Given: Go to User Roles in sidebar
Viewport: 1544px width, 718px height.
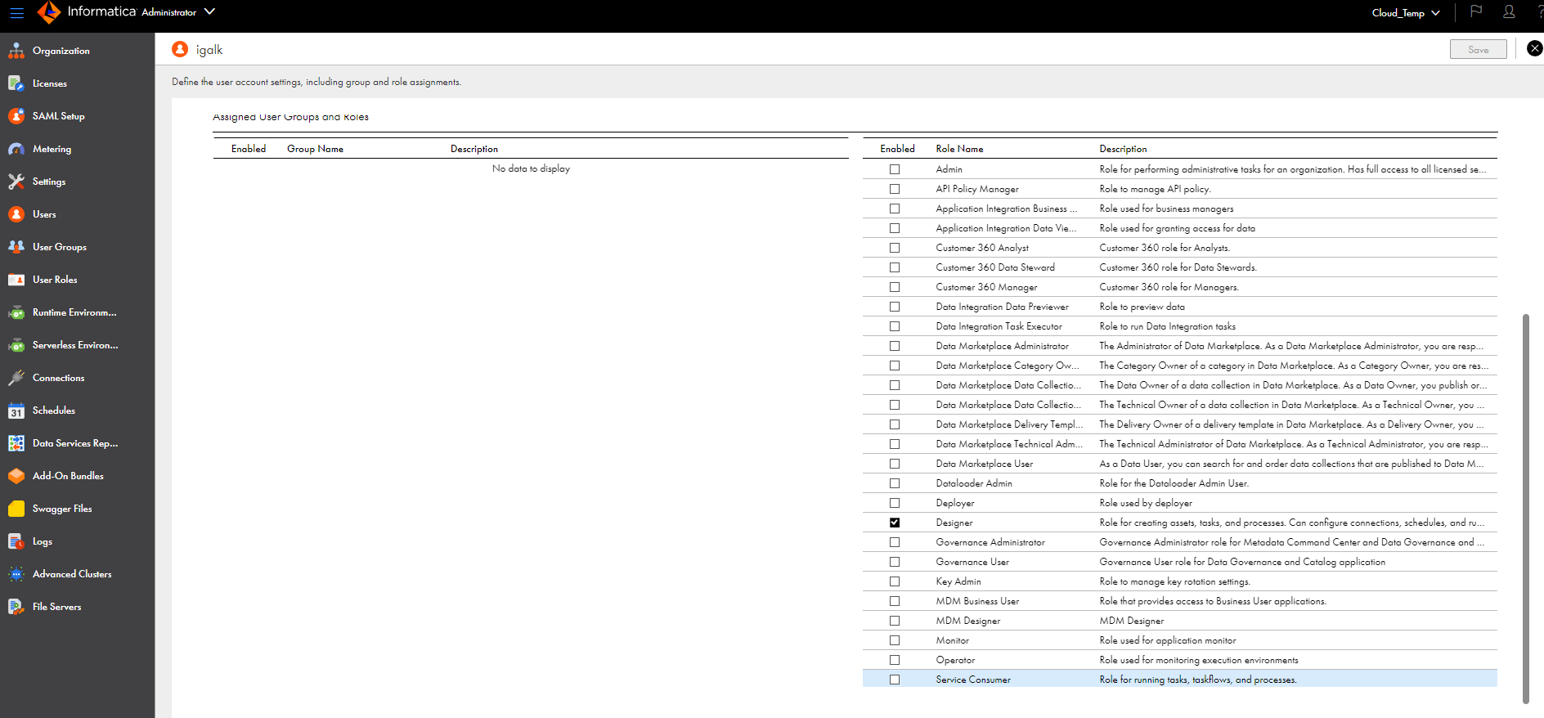Looking at the screenshot, I should 55,280.
